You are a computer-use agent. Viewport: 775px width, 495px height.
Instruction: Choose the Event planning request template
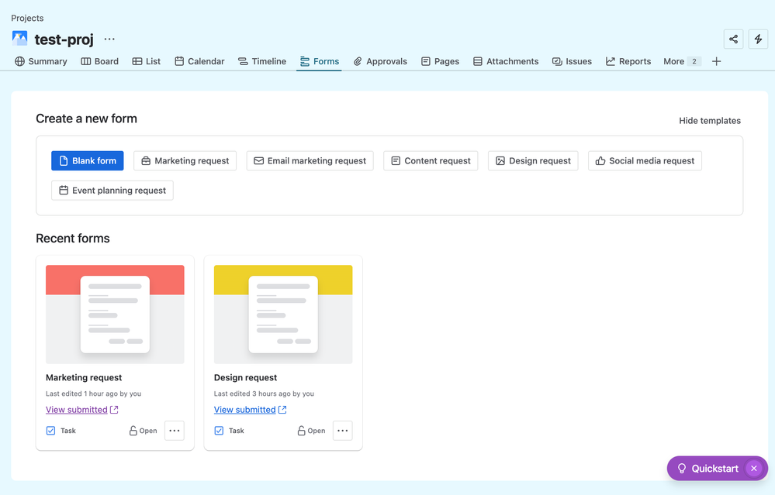click(112, 191)
